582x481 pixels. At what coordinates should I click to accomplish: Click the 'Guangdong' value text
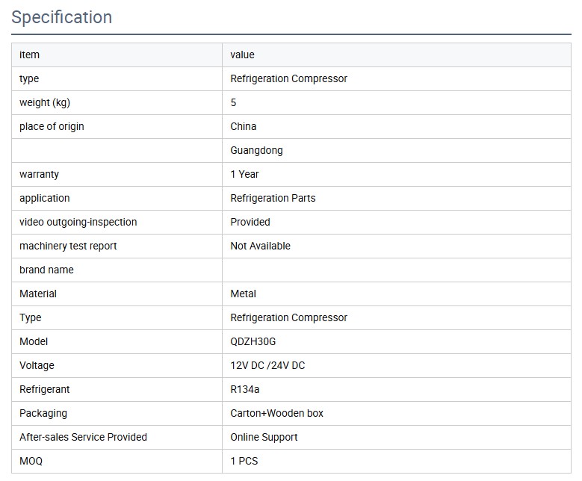coord(256,150)
